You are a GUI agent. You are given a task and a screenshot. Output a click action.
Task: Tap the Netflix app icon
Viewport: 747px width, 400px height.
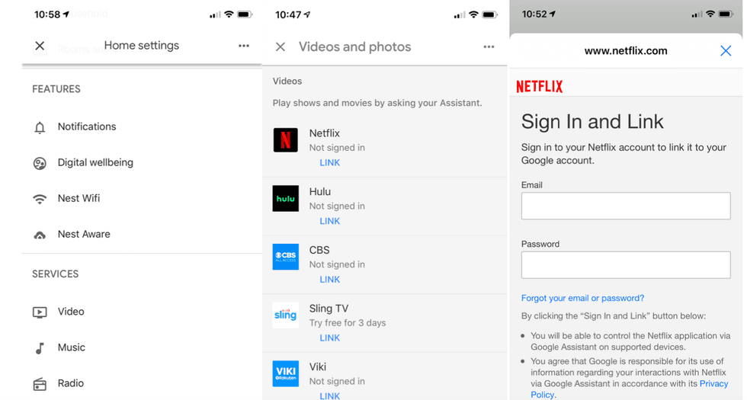[285, 140]
